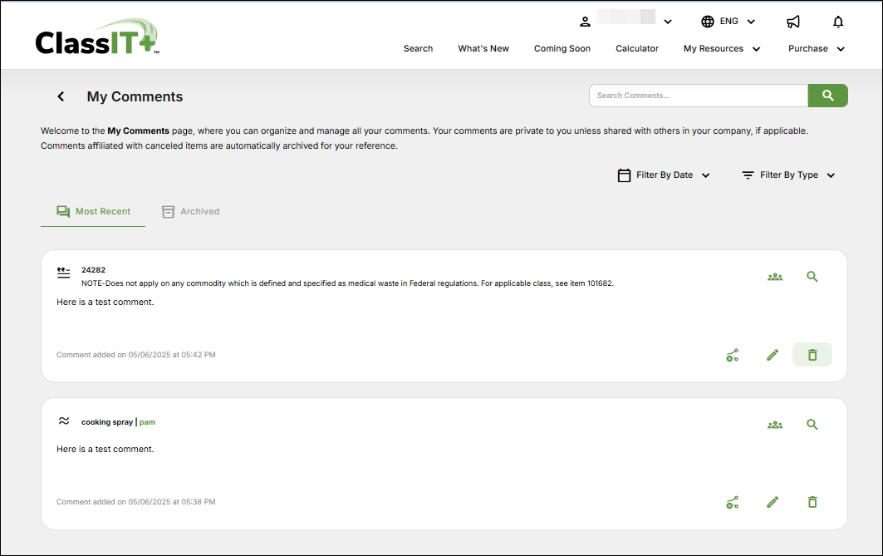The image size is (883, 556).
Task: Open the notifications bell
Action: tap(838, 22)
